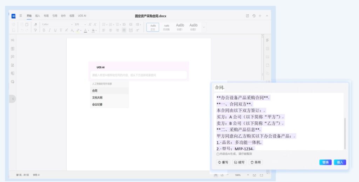Toggle italic text formatting
The image size is (359, 182).
[49, 30]
